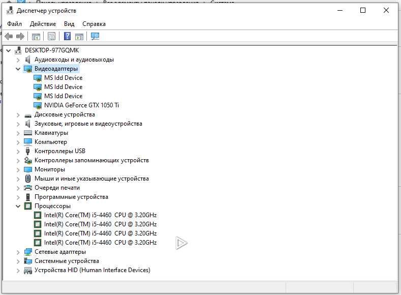
Task: Click the Мониторы monitor icon
Action: click(x=28, y=169)
